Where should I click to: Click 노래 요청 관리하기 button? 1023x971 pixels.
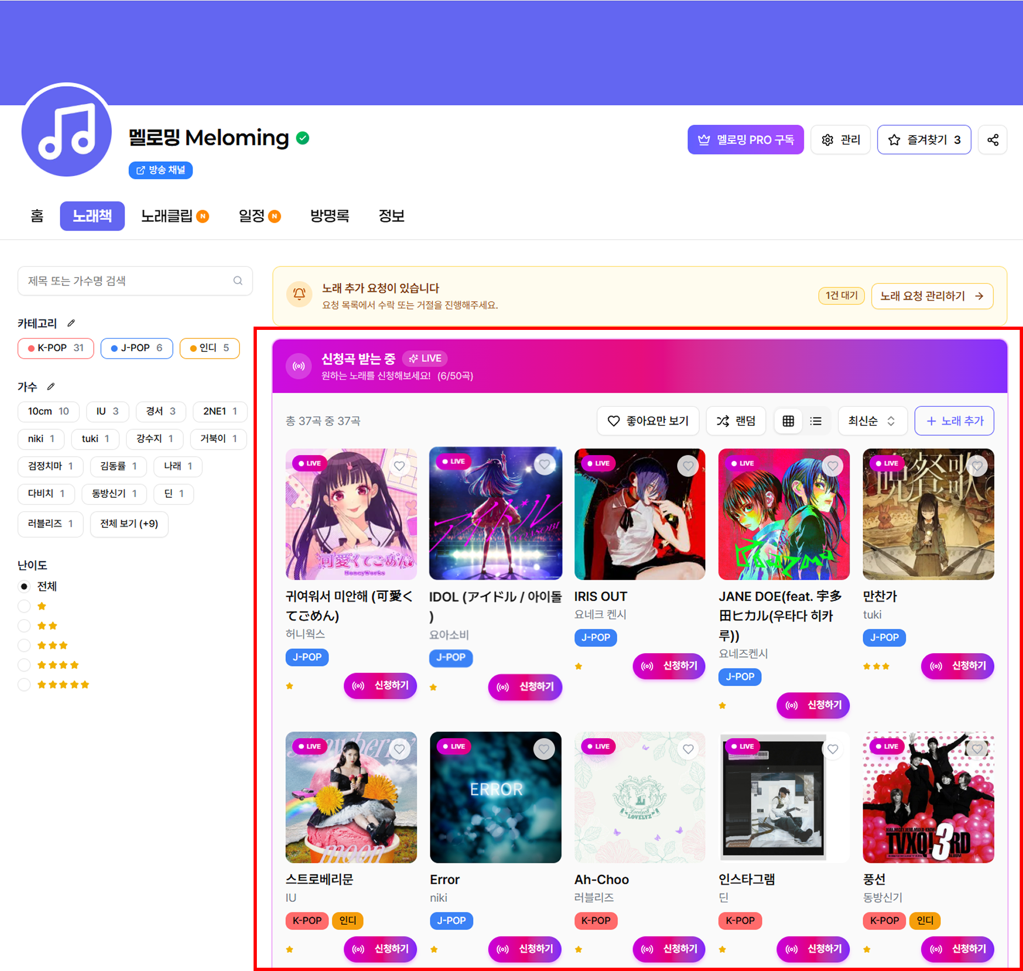tap(932, 296)
